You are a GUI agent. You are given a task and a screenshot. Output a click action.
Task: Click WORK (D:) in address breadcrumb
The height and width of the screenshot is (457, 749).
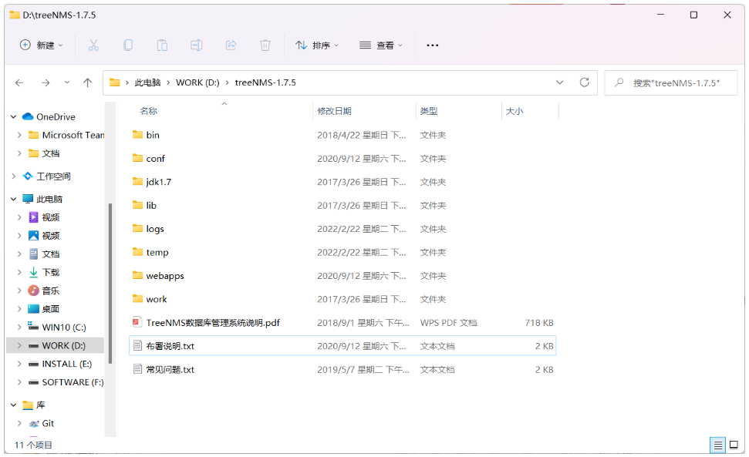pyautogui.click(x=197, y=82)
